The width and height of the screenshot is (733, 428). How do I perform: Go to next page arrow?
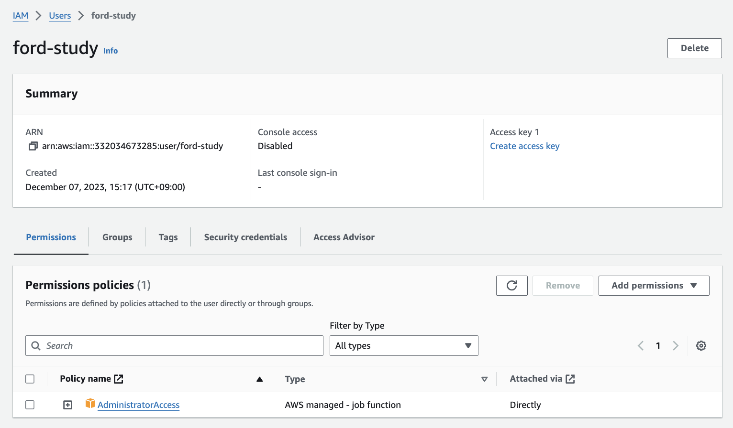tap(676, 346)
